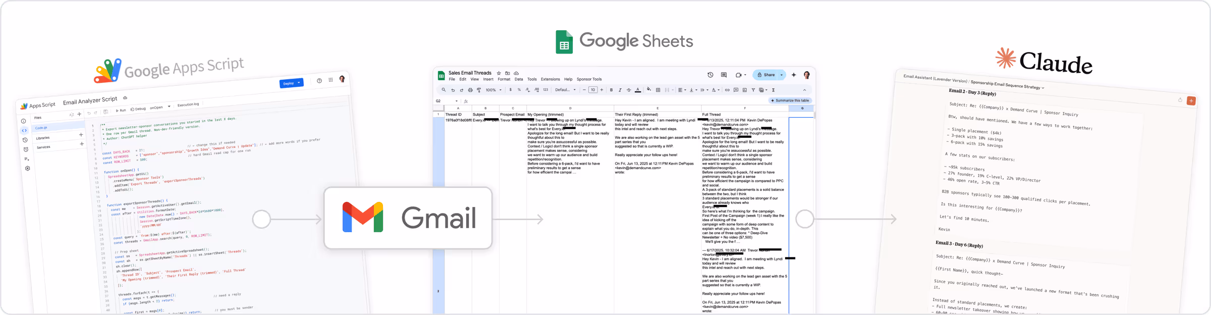1211x315 pixels.
Task: Open Apps Script Triggers clock icon
Action: [x=26, y=149]
